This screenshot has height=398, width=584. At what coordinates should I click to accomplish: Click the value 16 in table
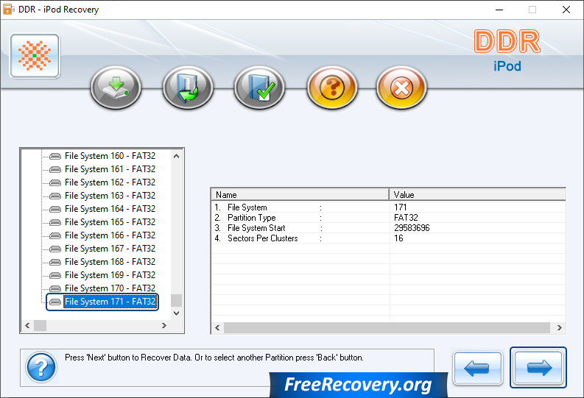click(x=398, y=238)
